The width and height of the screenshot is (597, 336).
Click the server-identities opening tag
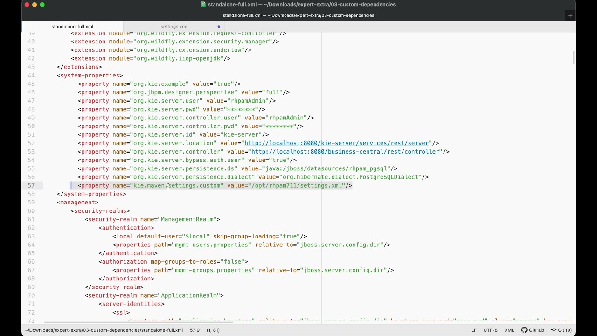click(x=132, y=304)
